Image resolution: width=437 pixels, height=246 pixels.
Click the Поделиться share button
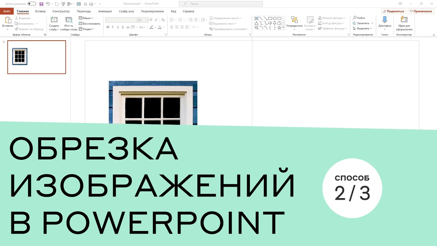(394, 11)
